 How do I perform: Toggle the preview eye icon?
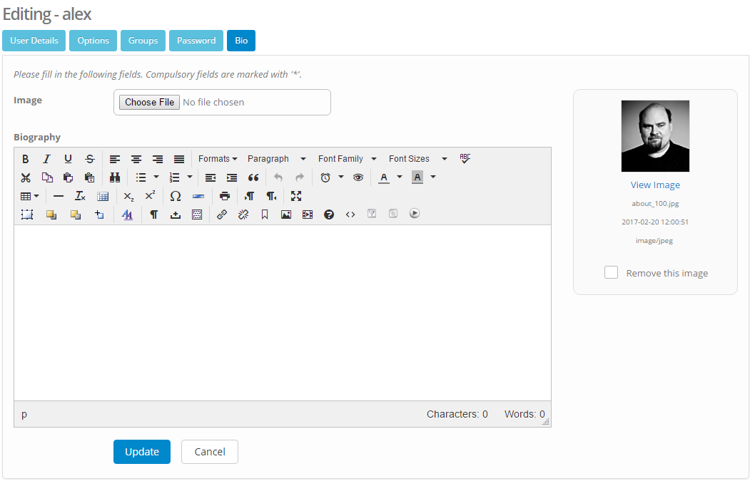(358, 177)
